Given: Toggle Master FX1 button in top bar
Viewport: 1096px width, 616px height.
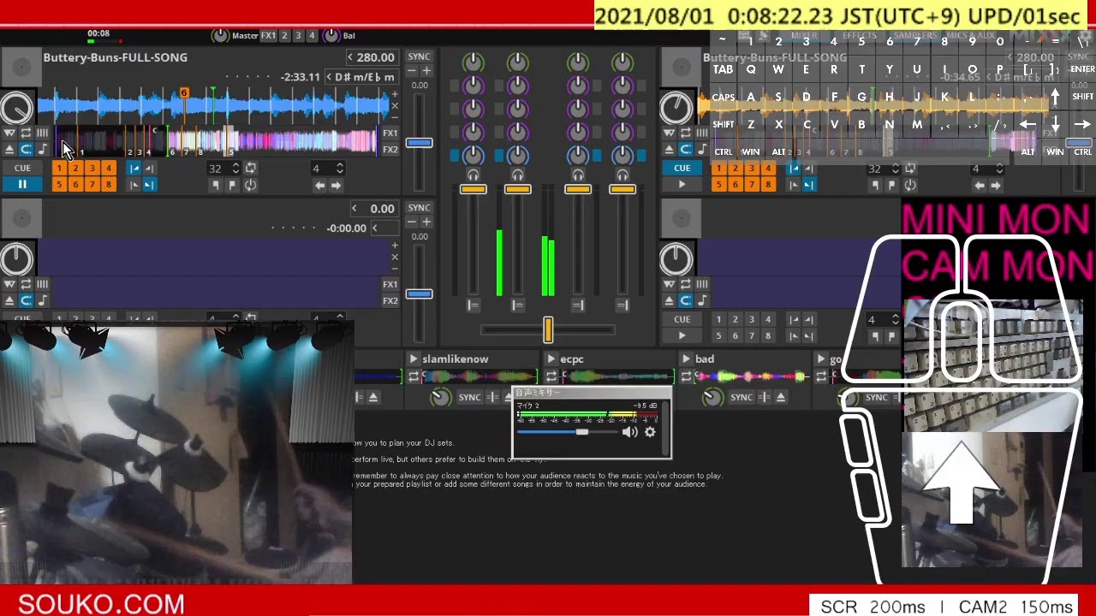Looking at the screenshot, I should [268, 36].
